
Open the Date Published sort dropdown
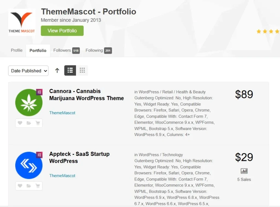(28, 71)
